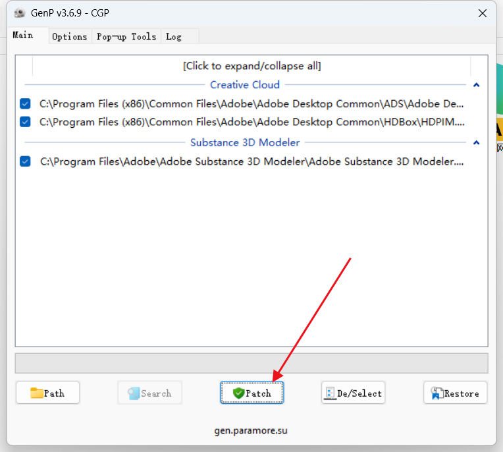Click the Patch shield button
The width and height of the screenshot is (503, 452).
[x=251, y=393]
